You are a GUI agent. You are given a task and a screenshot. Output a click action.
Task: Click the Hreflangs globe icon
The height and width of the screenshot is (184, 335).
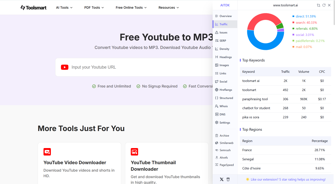(x=217, y=90)
